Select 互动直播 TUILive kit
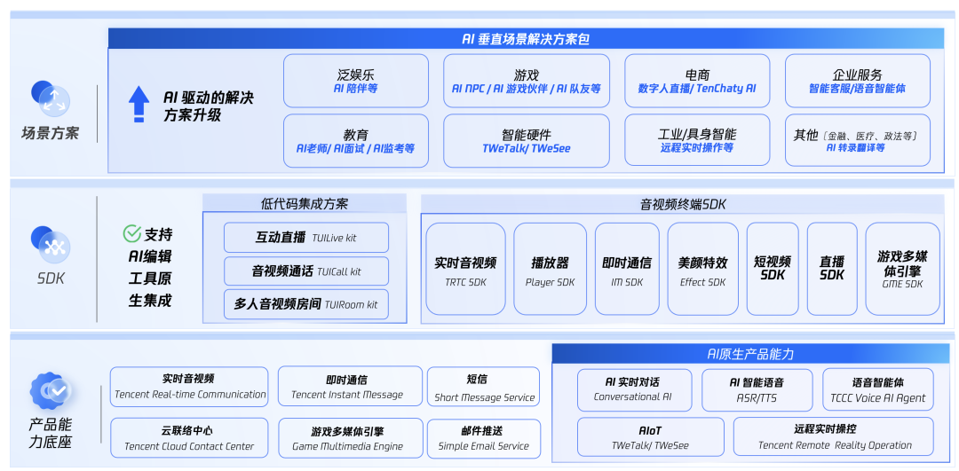 point(305,238)
